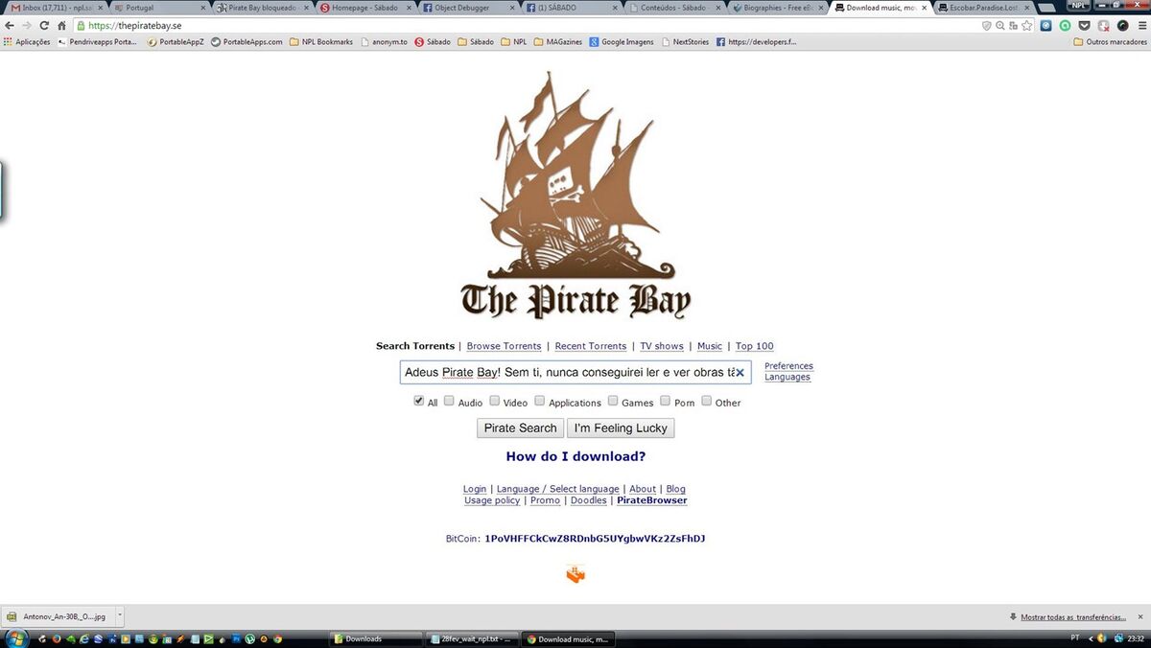Open the Antonov_An-30B downloaded jpg file
This screenshot has width=1151, height=648.
(58, 616)
